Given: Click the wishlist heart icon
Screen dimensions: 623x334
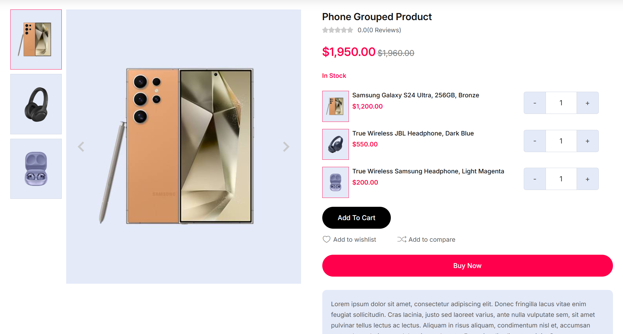Looking at the screenshot, I should point(326,239).
